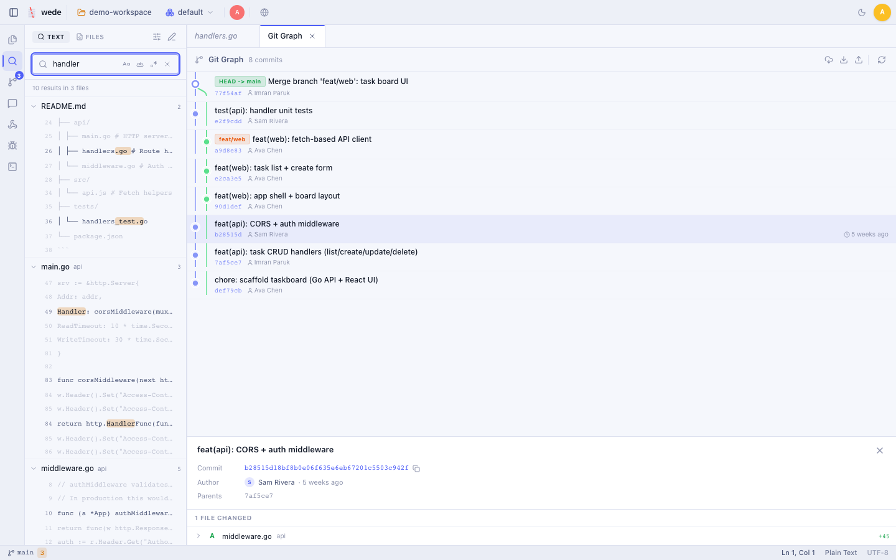The image size is (896, 560).
Task: Clear the search query with the X icon
Action: (167, 64)
